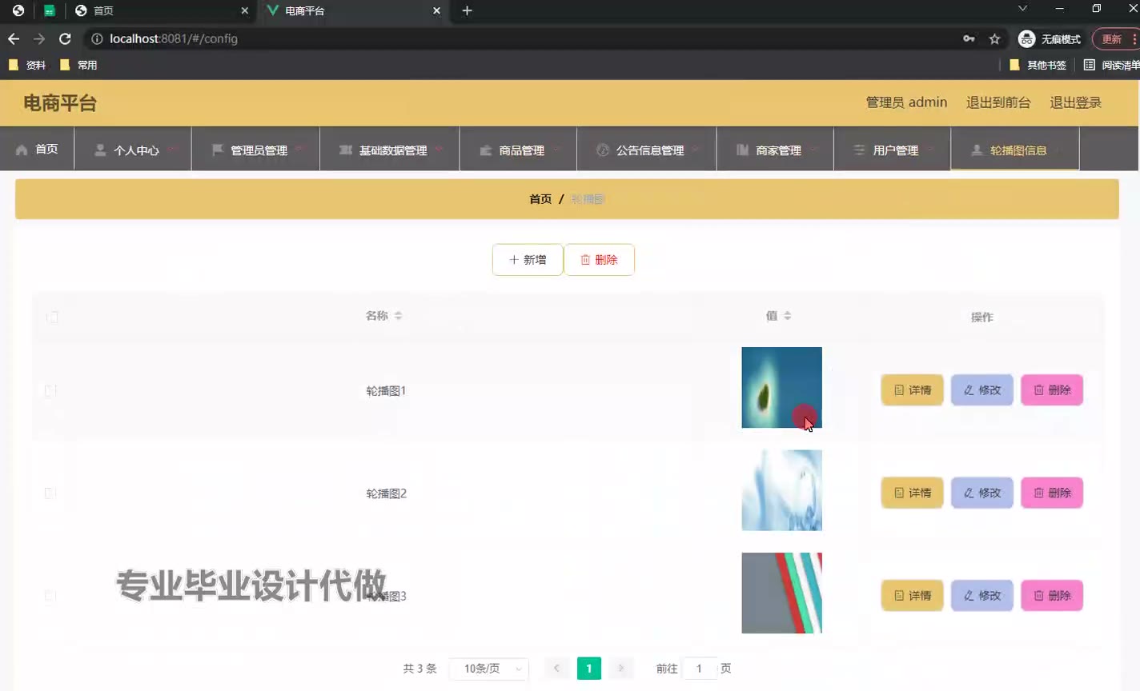Reload the page with the refresh icon

[x=65, y=38]
